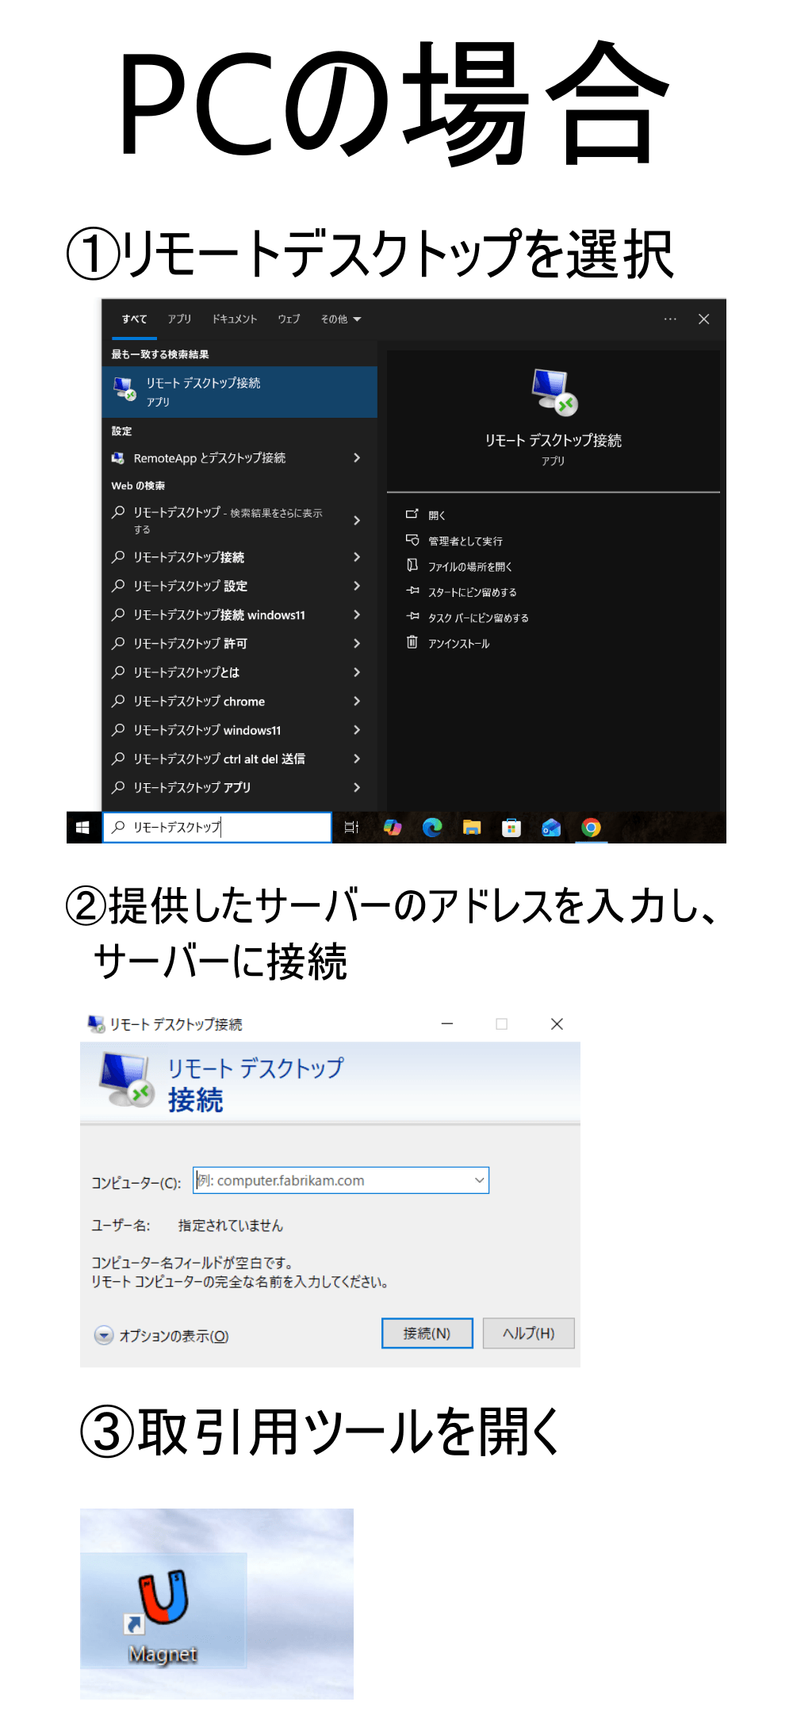This screenshot has height=1721, width=793.
Task: Click the taskbar search box containing リモートデスクトップ
Action: (217, 828)
